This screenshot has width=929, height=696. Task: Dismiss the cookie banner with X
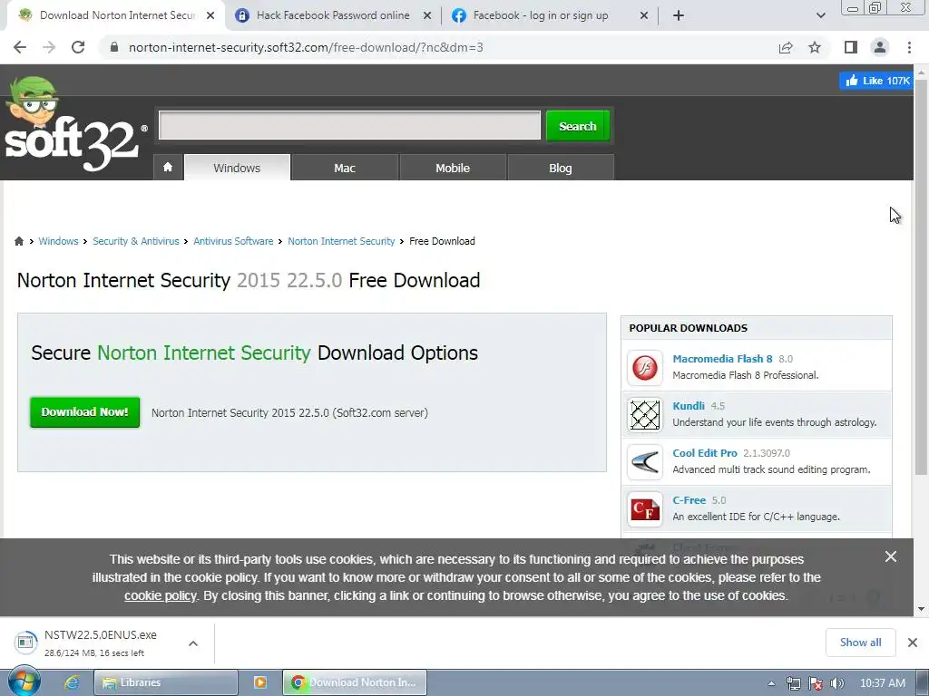click(x=891, y=556)
